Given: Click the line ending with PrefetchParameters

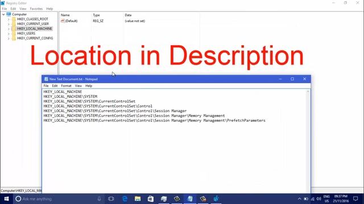Looking at the screenshot, I should 154,121.
